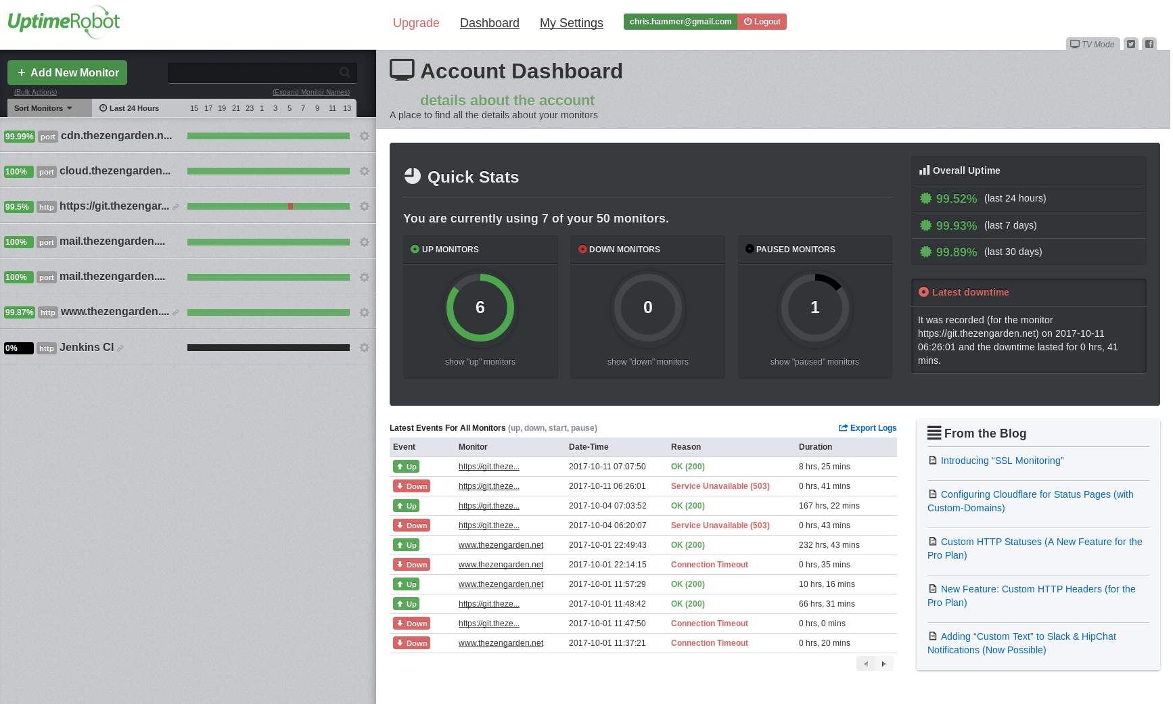Open blog post Introducing “SSL Monitoring”

tap(1002, 461)
